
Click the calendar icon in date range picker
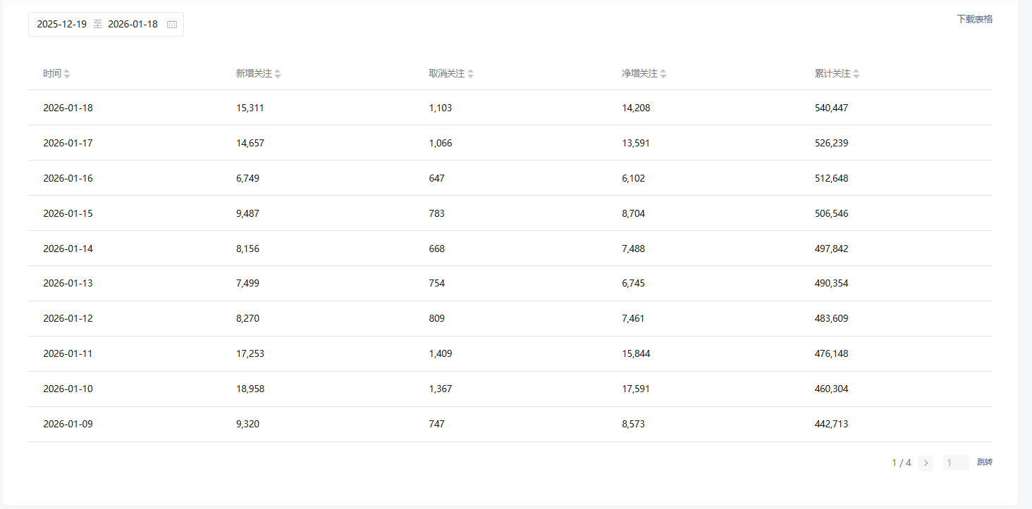click(172, 25)
